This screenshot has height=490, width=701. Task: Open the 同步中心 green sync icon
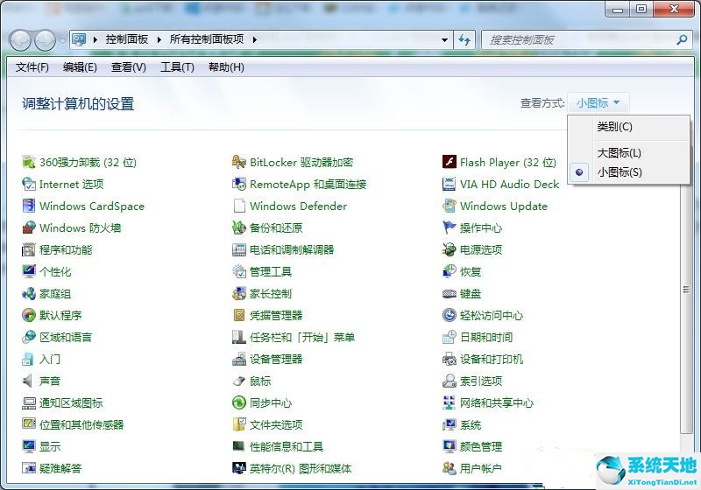(239, 402)
